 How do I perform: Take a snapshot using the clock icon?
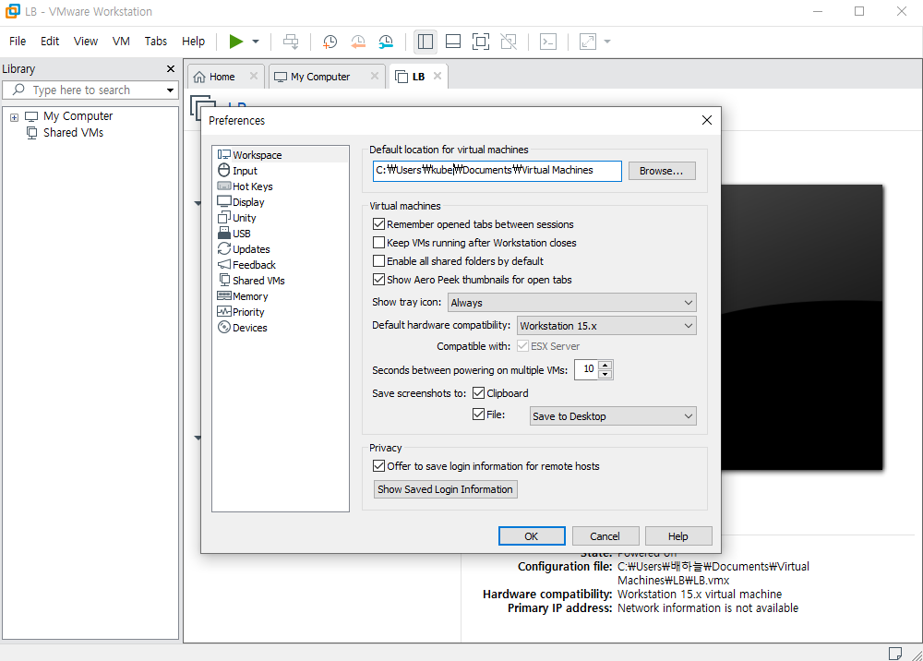[x=330, y=42]
